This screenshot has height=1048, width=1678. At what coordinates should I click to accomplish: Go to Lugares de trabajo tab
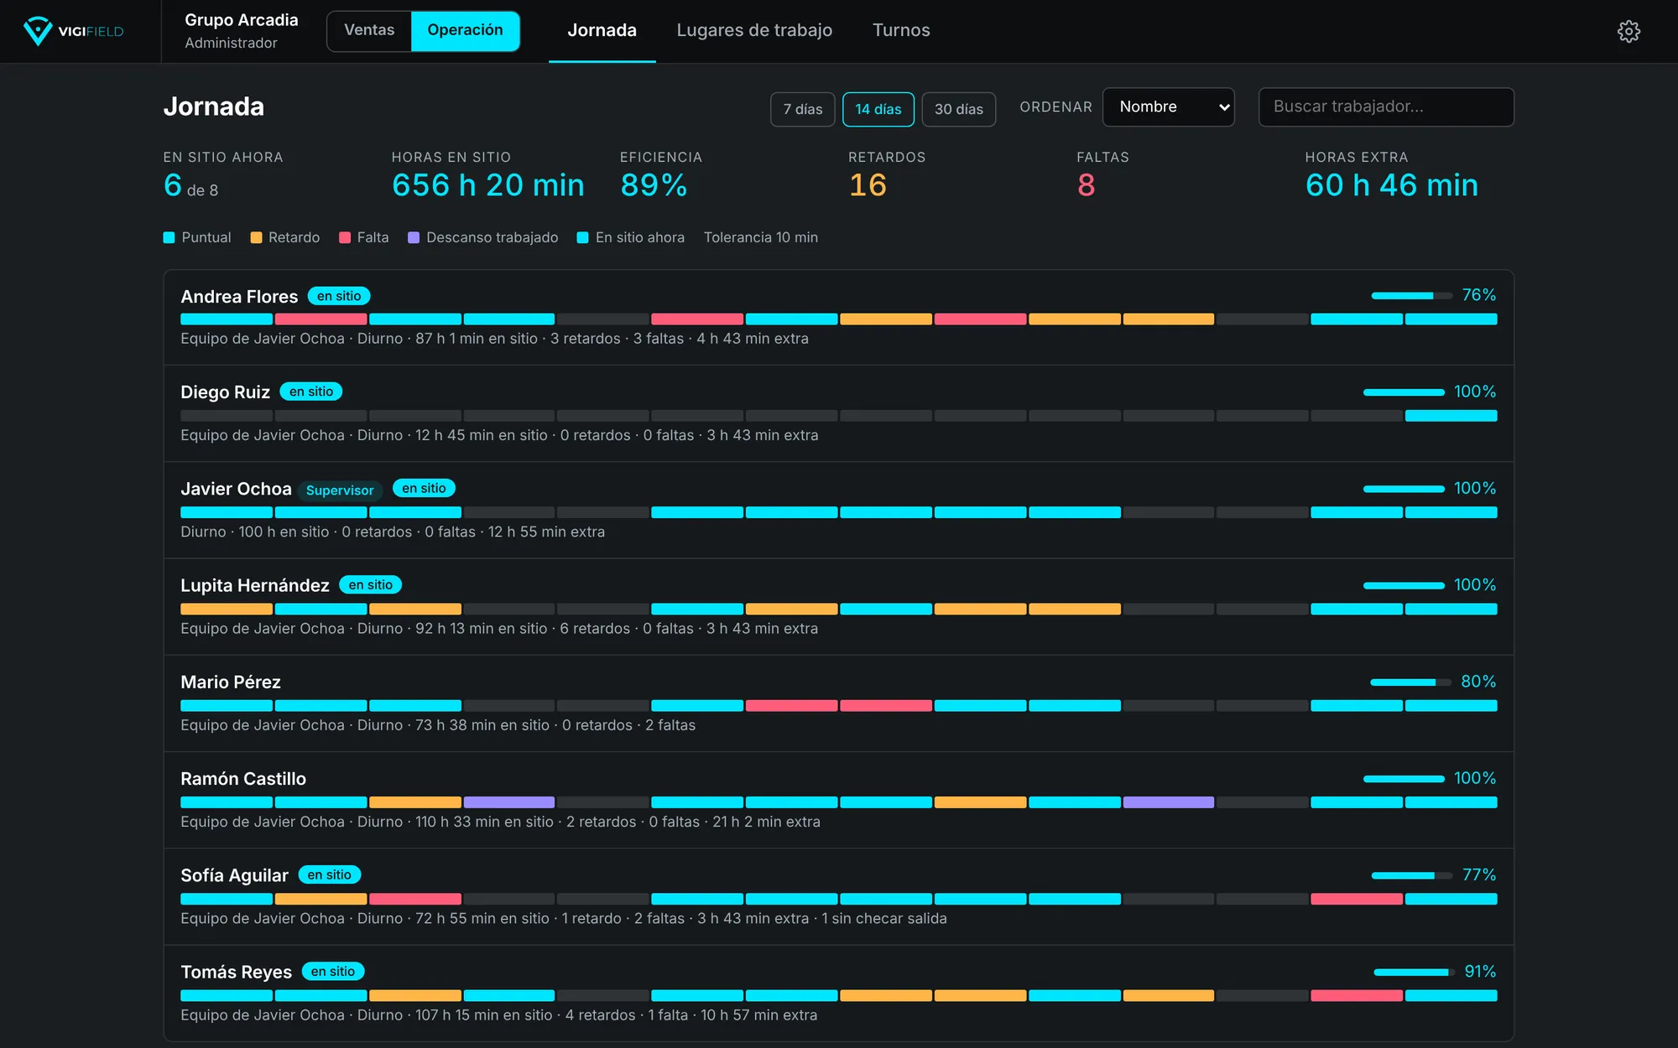point(754,30)
